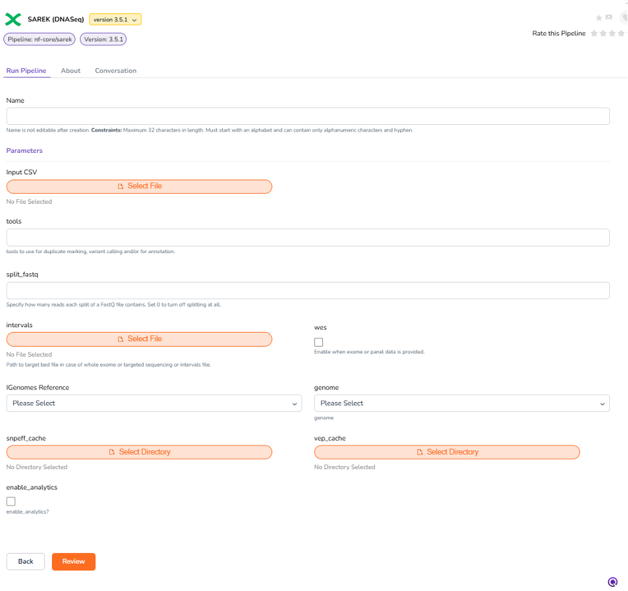628x591 pixels.
Task: Click the green SAREK pipeline logo
Action: [x=13, y=20]
